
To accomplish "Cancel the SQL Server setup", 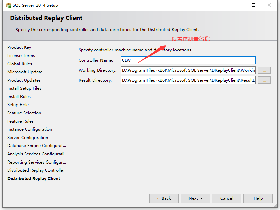I will coord(227,198).
